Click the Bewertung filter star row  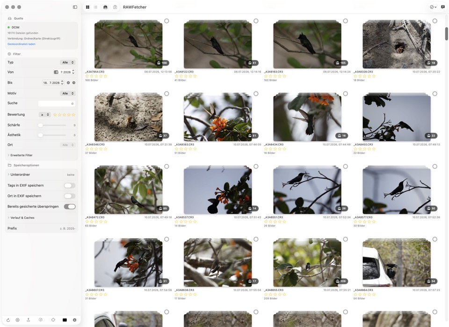click(x=65, y=115)
